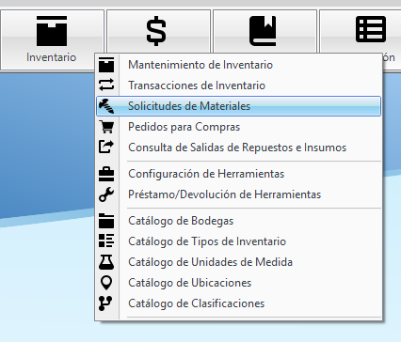Open Catálogo de Unidades de Medida
Image resolution: width=401 pixels, height=342 pixels.
tap(238, 262)
